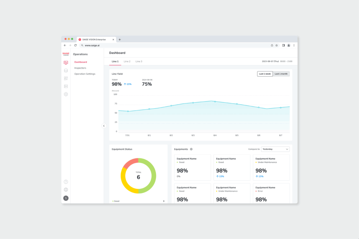
Task: Go to Operation Settings page
Action: click(85, 74)
